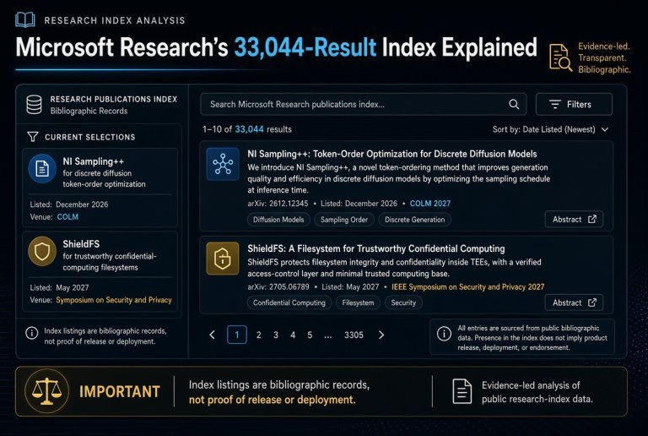Click the NI Sampling++ sidebar card title

point(94,161)
